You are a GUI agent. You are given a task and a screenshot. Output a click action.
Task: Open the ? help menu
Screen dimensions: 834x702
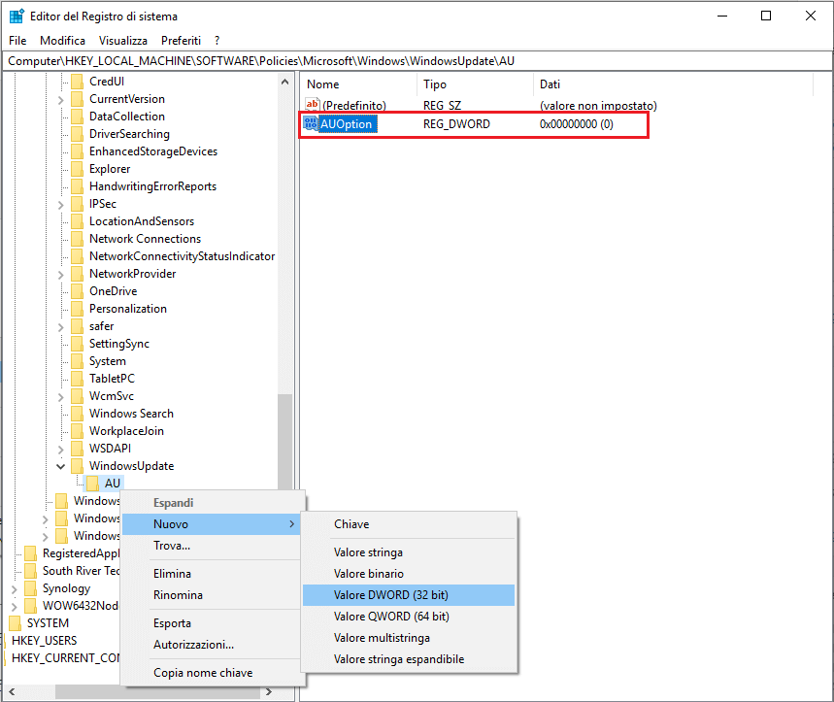[x=217, y=41]
